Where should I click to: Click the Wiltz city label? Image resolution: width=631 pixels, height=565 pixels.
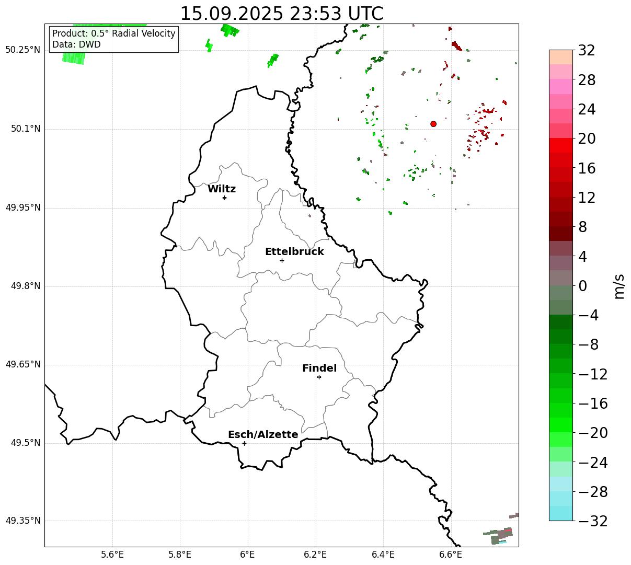pyautogui.click(x=222, y=189)
